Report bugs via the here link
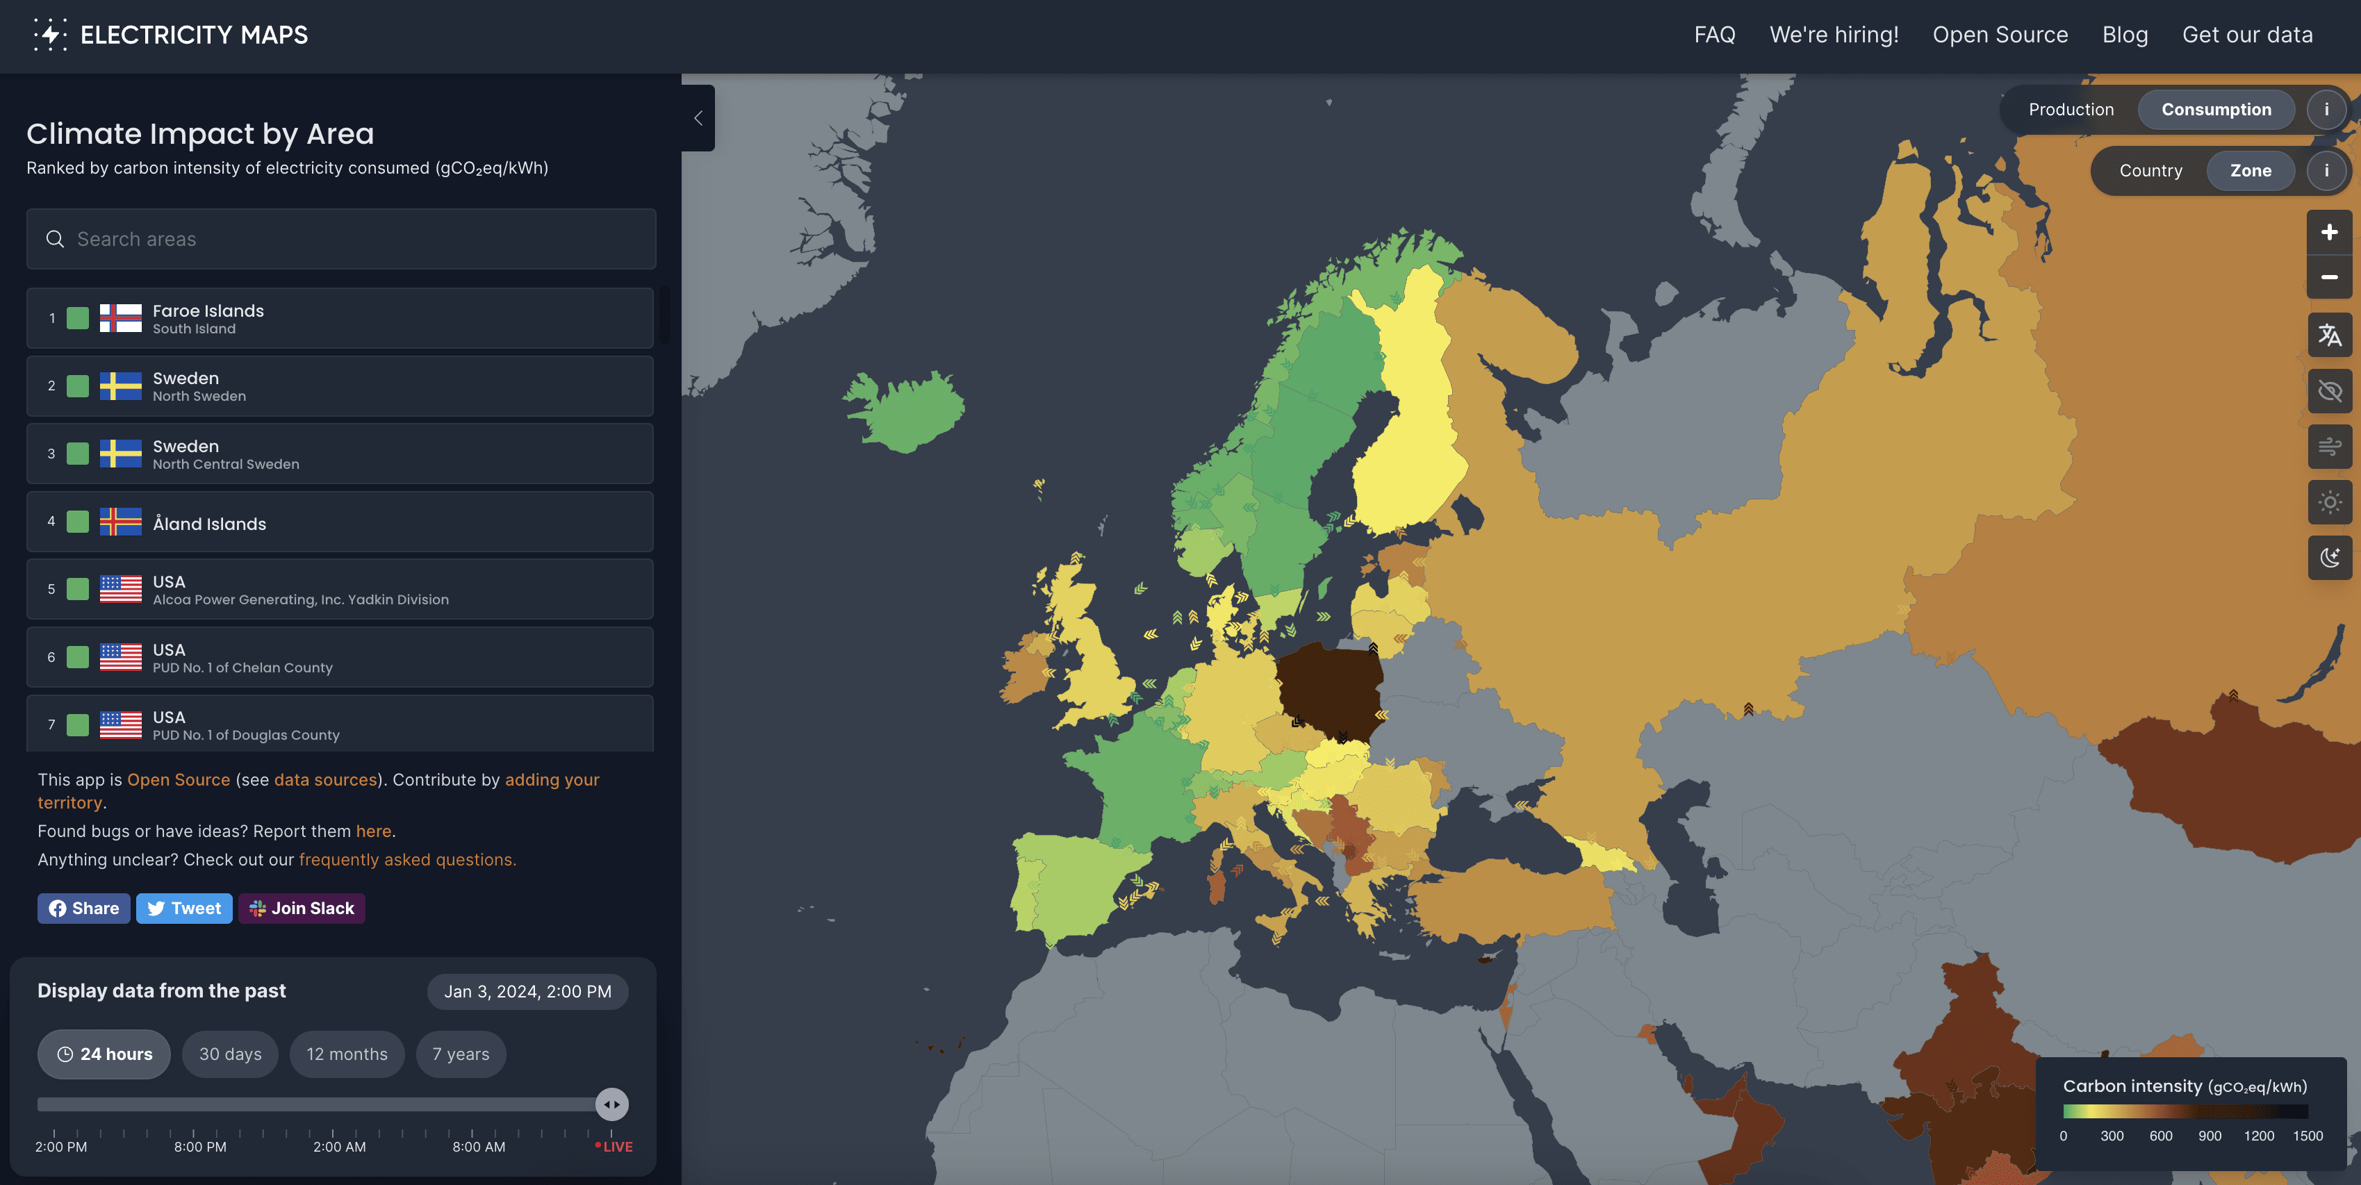Image resolution: width=2361 pixels, height=1185 pixels. [373, 831]
